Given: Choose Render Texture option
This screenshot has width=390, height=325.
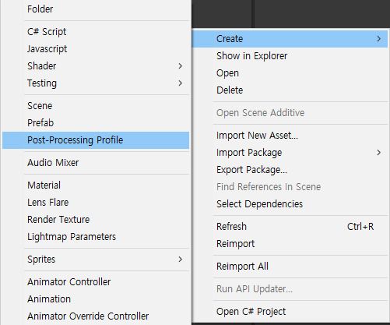Looking at the screenshot, I should [96, 220].
